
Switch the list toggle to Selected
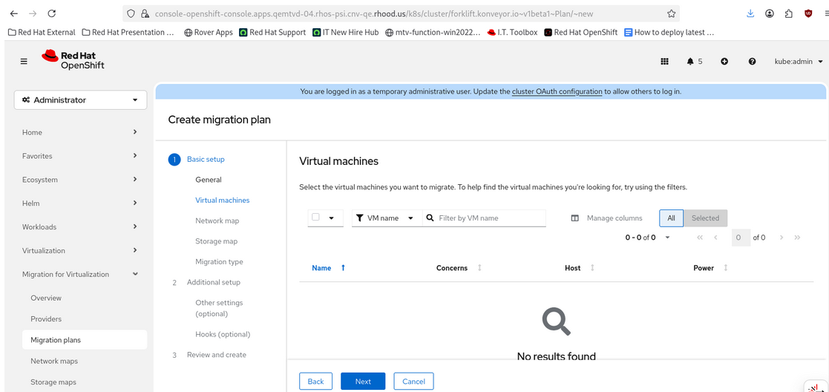(705, 218)
